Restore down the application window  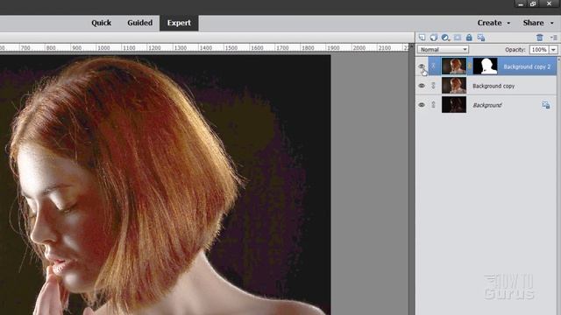533,3
